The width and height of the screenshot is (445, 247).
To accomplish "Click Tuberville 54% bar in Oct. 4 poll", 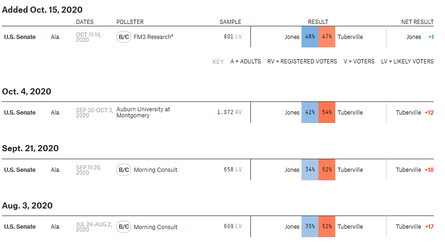I will tap(327, 112).
